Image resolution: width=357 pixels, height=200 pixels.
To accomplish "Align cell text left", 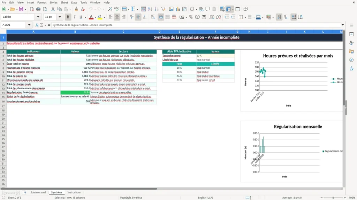I will coord(111,17).
